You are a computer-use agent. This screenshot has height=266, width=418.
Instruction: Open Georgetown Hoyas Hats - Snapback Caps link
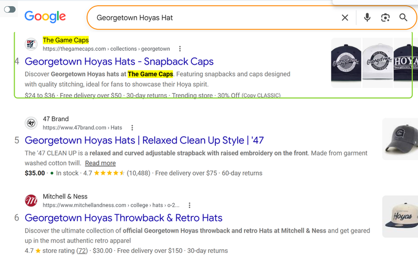click(119, 62)
